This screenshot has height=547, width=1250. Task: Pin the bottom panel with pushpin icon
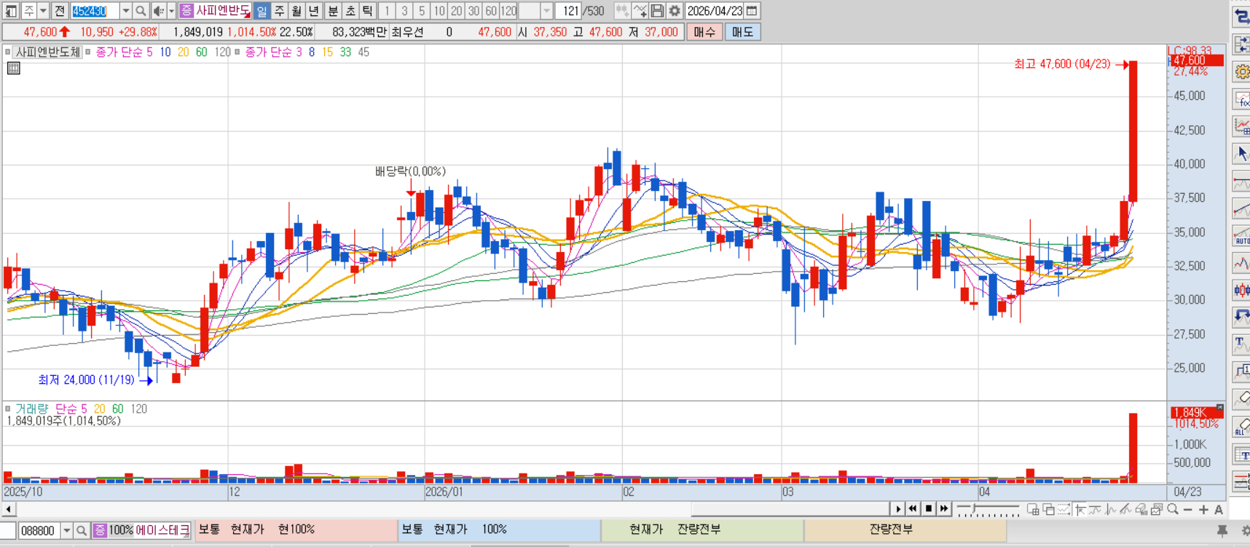[1222, 531]
